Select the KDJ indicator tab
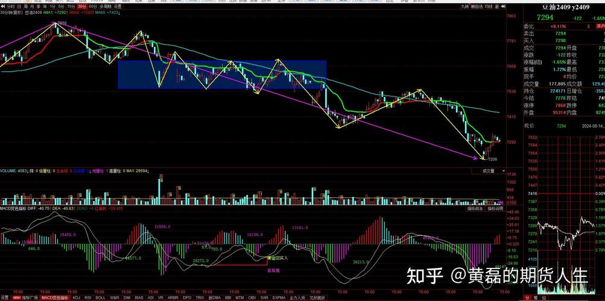 tap(76, 297)
